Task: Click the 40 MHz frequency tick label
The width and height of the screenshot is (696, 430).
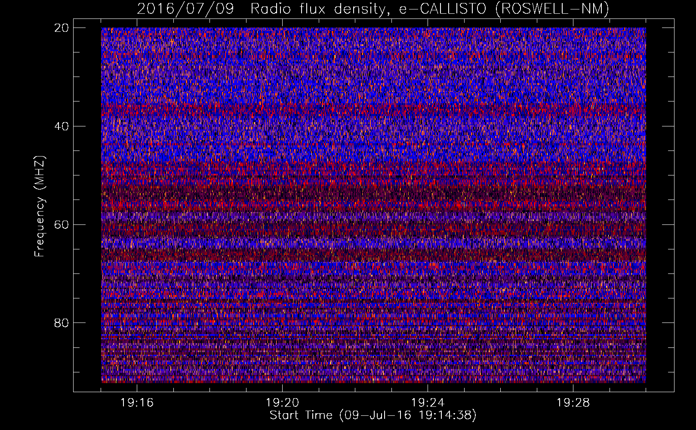Action: [x=61, y=126]
